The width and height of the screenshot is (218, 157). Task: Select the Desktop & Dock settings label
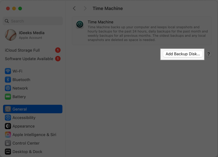click(x=27, y=152)
